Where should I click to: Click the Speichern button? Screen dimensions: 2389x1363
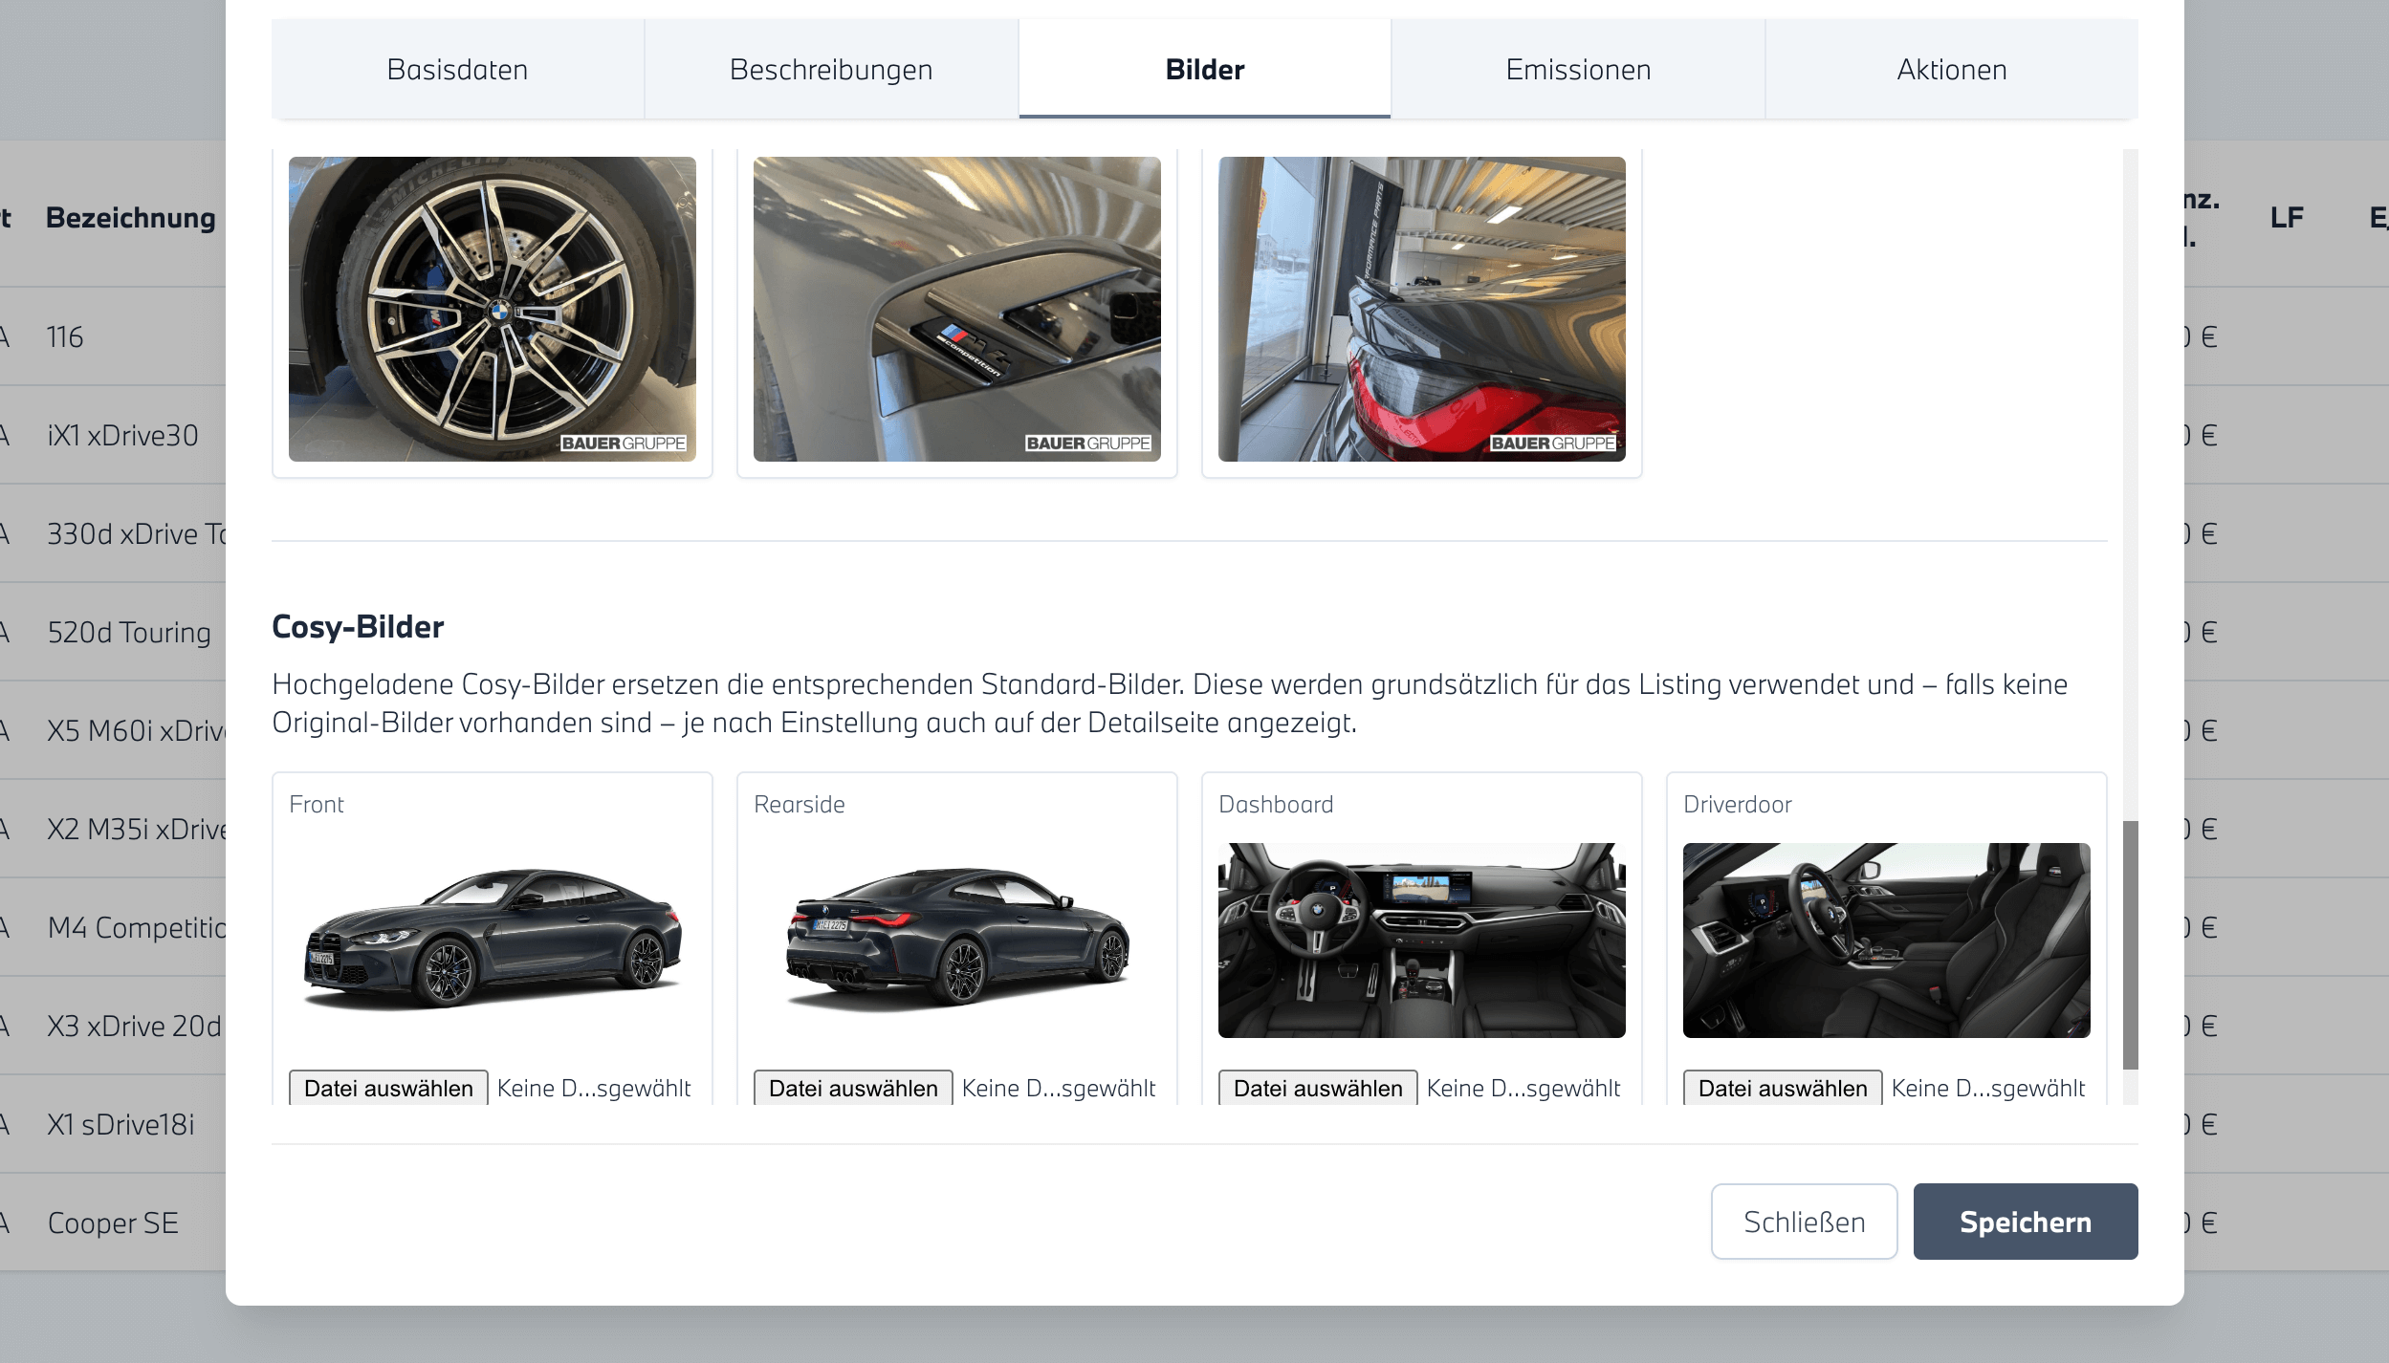tap(2025, 1222)
